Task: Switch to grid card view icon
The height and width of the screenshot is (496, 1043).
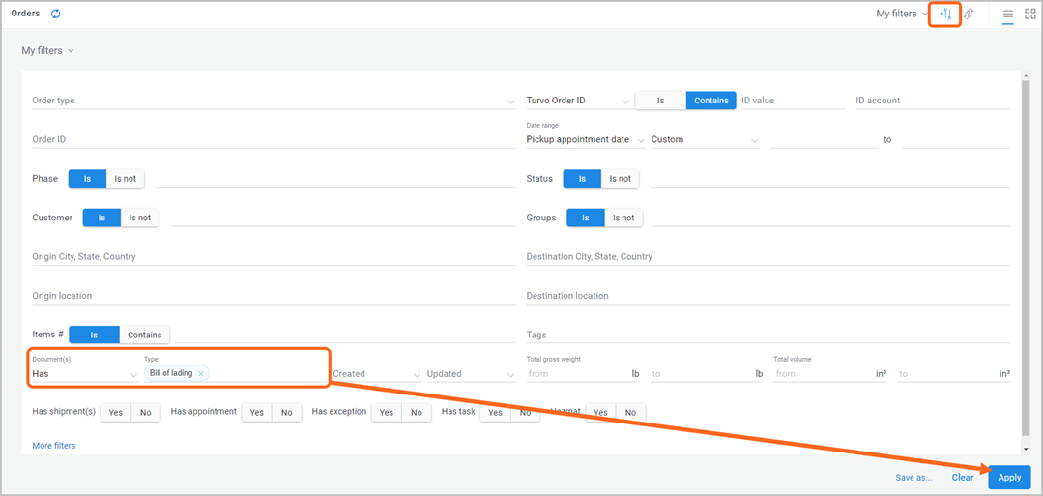Action: tap(1029, 14)
